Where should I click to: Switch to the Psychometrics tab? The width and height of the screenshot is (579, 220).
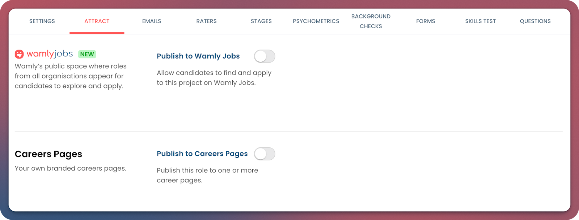[316, 21]
